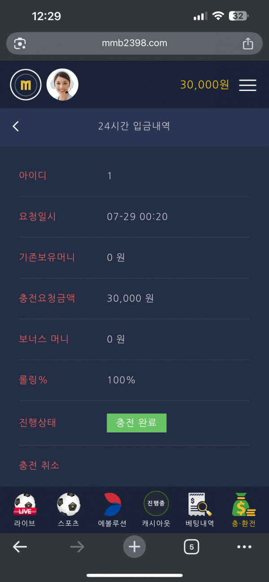Image resolution: width=269 pixels, height=582 pixels.
Task: Open the 캐시아웃 tab
Action: 156,509
